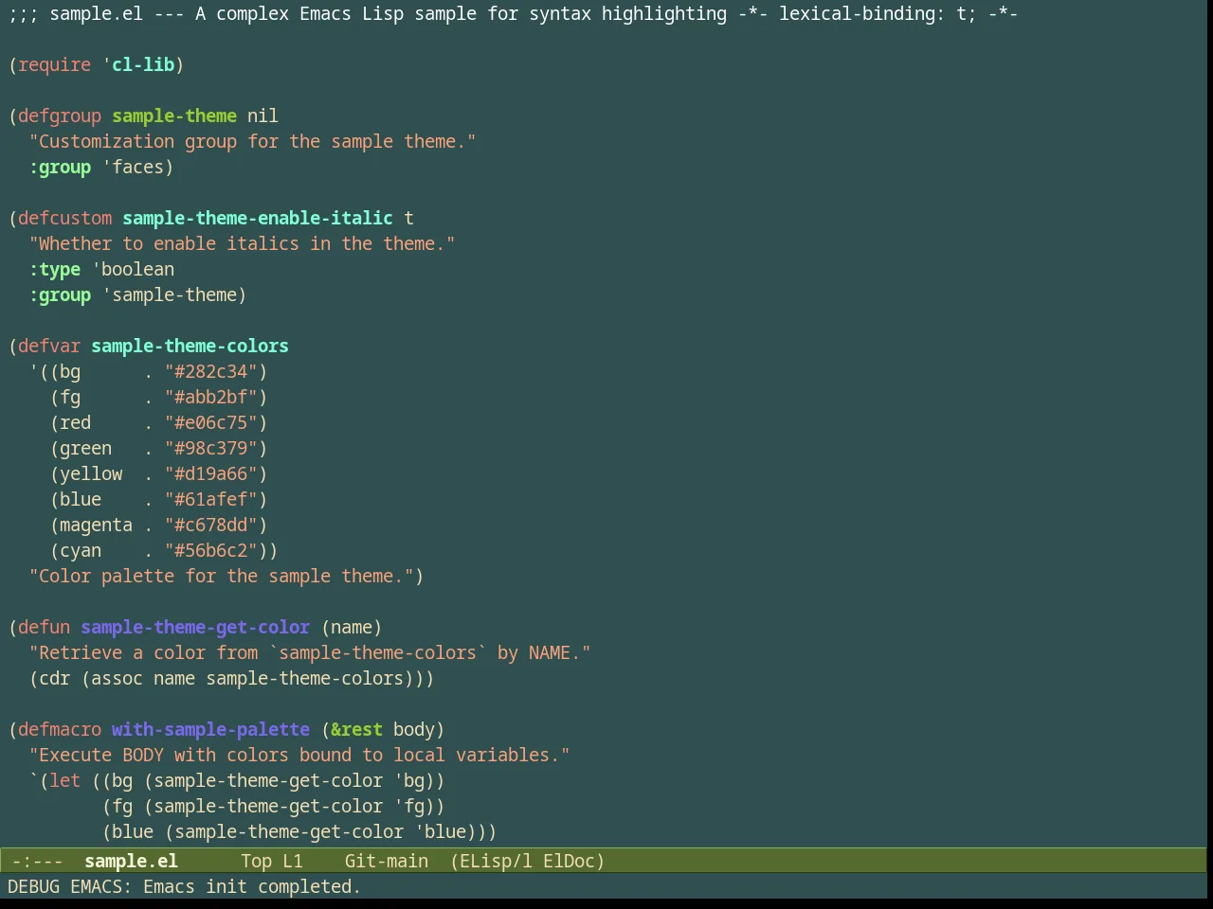Click the "cyan" key in the color alist
The height and width of the screenshot is (909, 1213).
point(81,550)
